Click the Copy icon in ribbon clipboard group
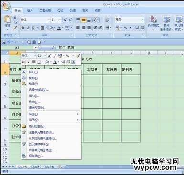This screenshot has height=175, width=184. pos(15,23)
